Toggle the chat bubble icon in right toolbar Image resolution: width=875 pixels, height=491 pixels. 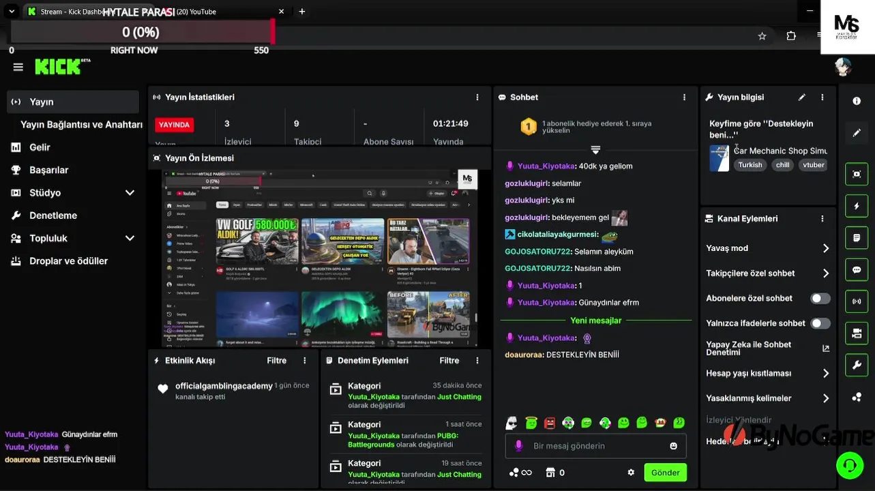tap(857, 269)
